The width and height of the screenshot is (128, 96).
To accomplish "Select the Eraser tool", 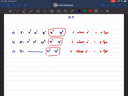I will pyautogui.click(x=24, y=11).
